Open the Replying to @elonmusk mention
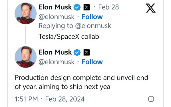Screen dimensions: 171x107 (93, 26)
